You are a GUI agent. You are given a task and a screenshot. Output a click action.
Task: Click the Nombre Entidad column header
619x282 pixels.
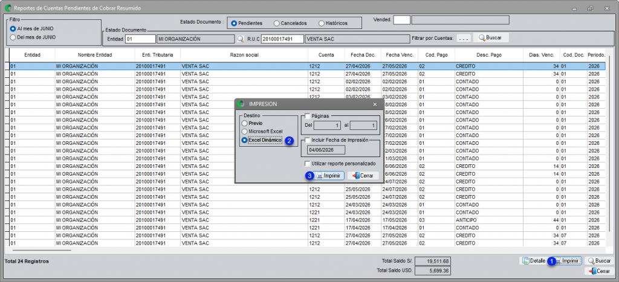pyautogui.click(x=95, y=55)
